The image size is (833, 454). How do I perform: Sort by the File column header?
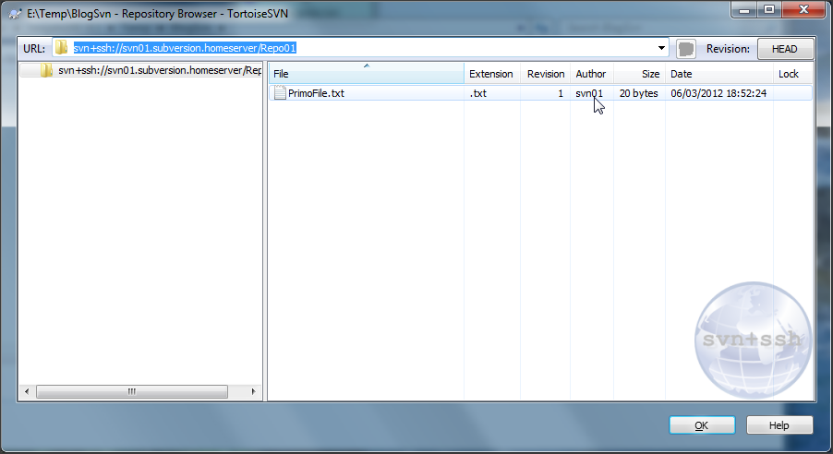(366, 74)
